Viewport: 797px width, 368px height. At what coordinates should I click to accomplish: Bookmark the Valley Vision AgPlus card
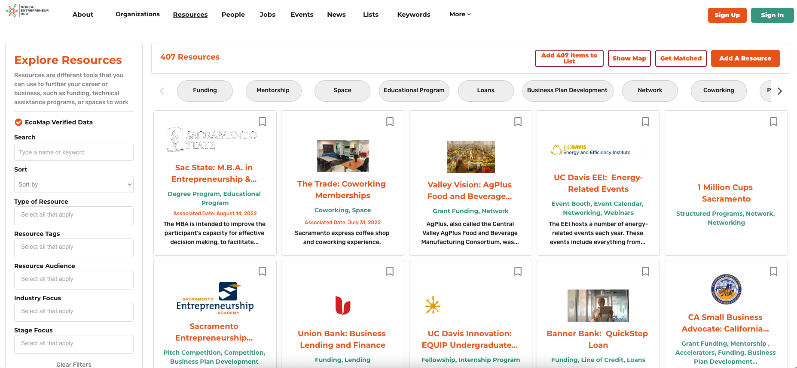click(x=518, y=122)
